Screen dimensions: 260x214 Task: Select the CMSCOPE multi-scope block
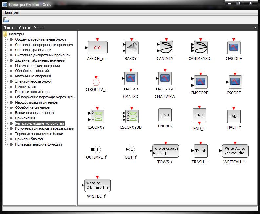pyautogui.click(x=201, y=82)
